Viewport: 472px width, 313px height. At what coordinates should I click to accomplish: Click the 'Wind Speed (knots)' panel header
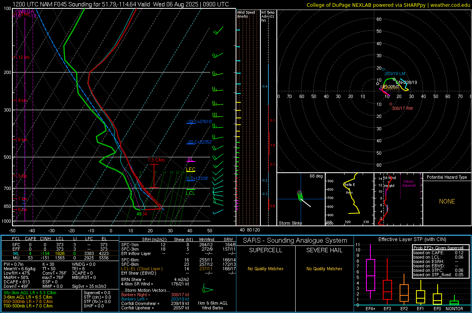point(246,14)
